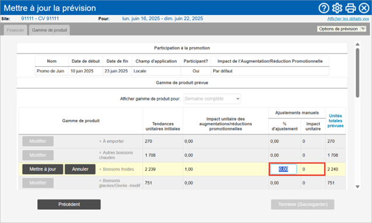The height and width of the screenshot is (223, 372).
Task: Click Modifier for Boissons glacées/Givrée row
Action: coord(38,183)
